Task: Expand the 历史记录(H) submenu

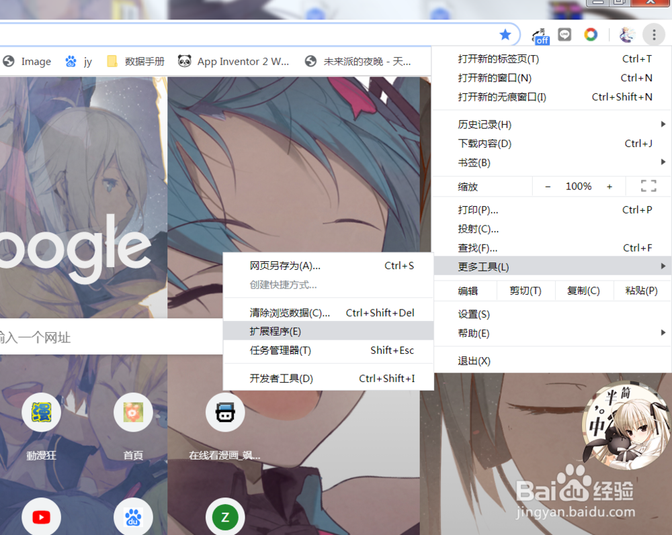Action: click(552, 125)
